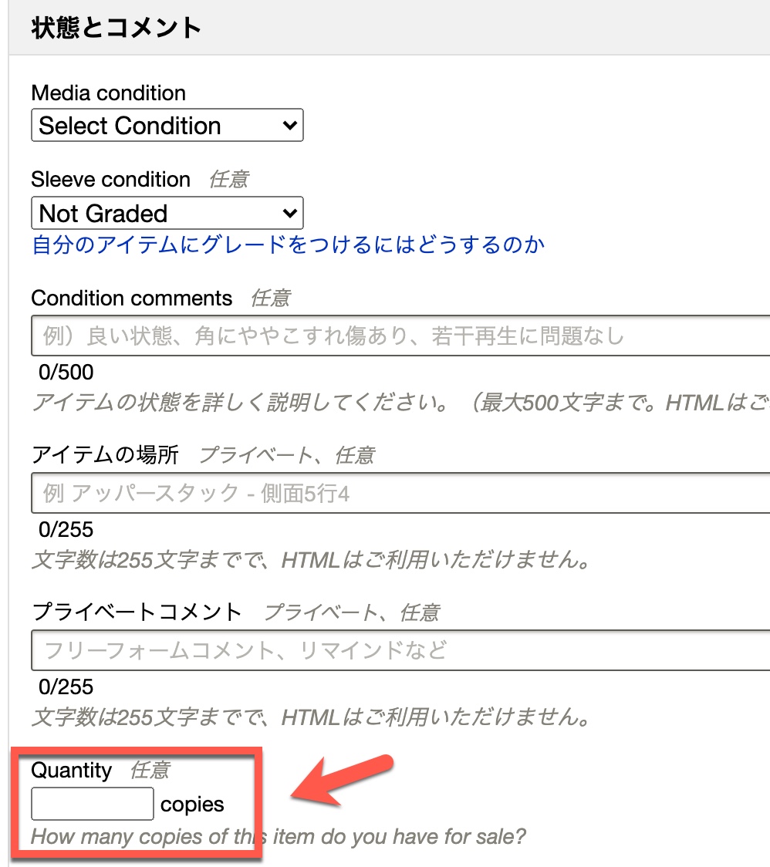Click the chevron arrow on Select Condition
This screenshot has width=770, height=867.
click(289, 126)
